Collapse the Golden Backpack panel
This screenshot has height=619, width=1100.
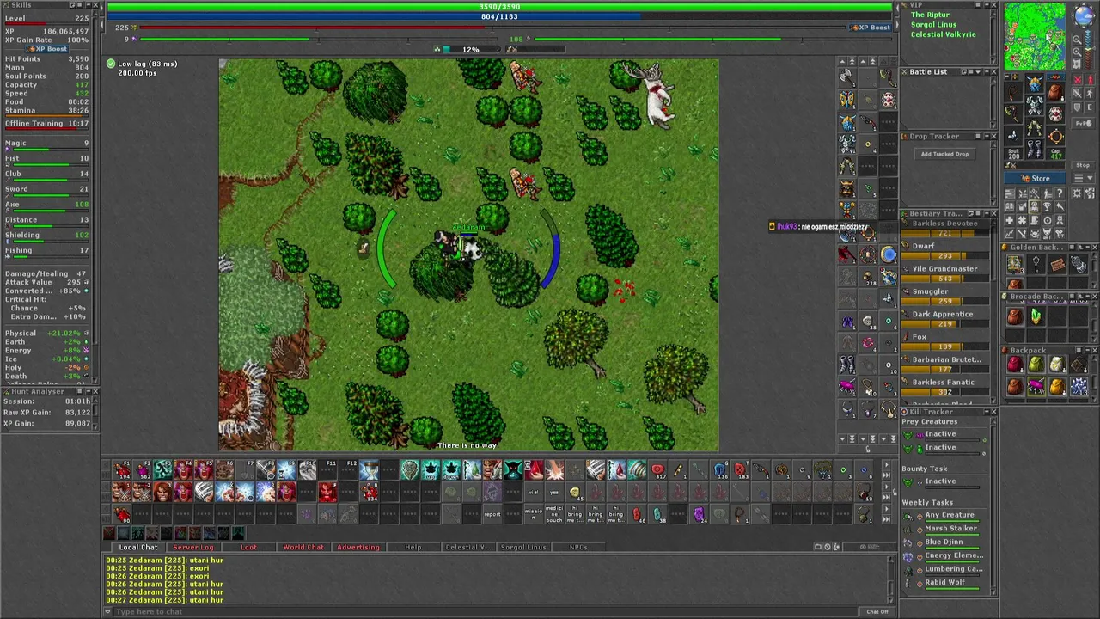click(x=1088, y=248)
